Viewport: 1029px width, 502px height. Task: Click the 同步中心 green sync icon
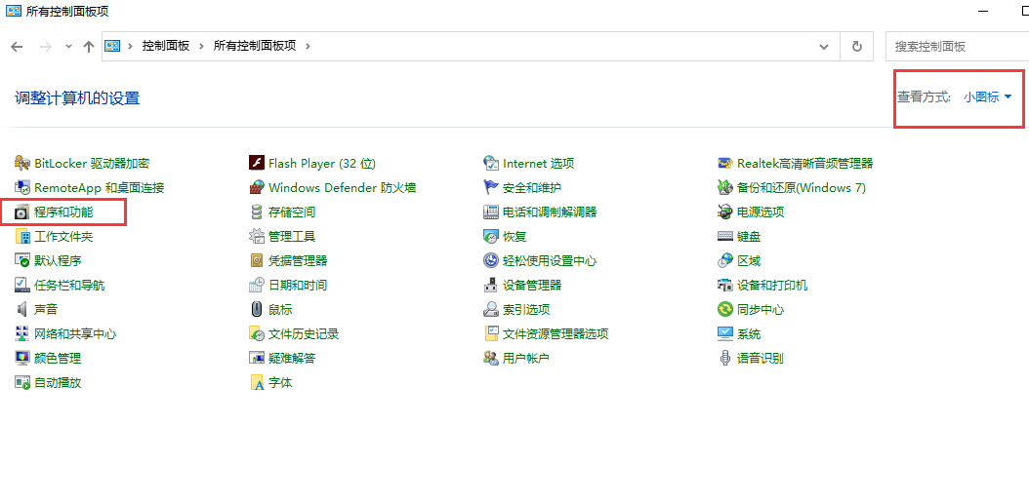[x=725, y=310]
